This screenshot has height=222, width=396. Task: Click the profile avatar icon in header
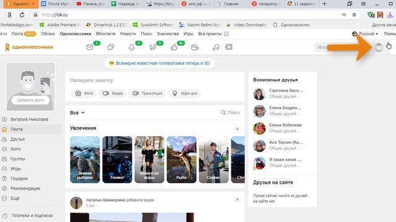tap(378, 47)
